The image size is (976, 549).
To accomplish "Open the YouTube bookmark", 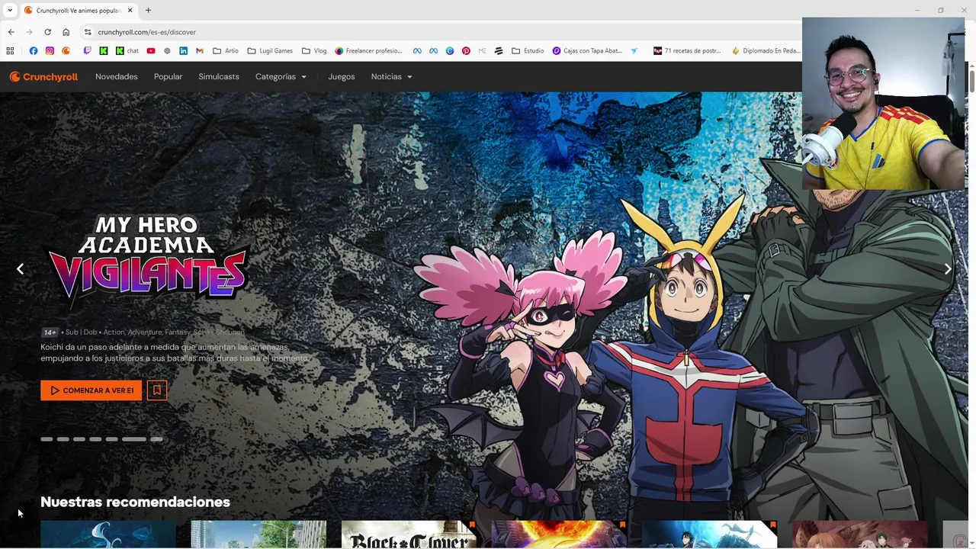I will [x=151, y=51].
